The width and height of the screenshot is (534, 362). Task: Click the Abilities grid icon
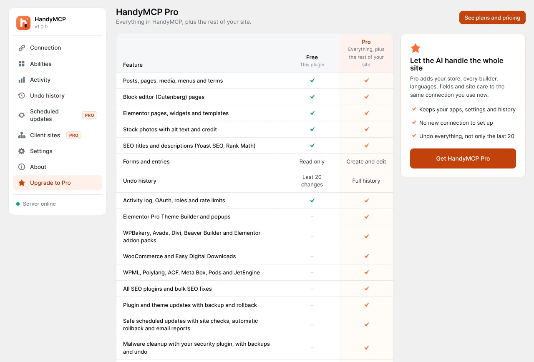pos(22,64)
